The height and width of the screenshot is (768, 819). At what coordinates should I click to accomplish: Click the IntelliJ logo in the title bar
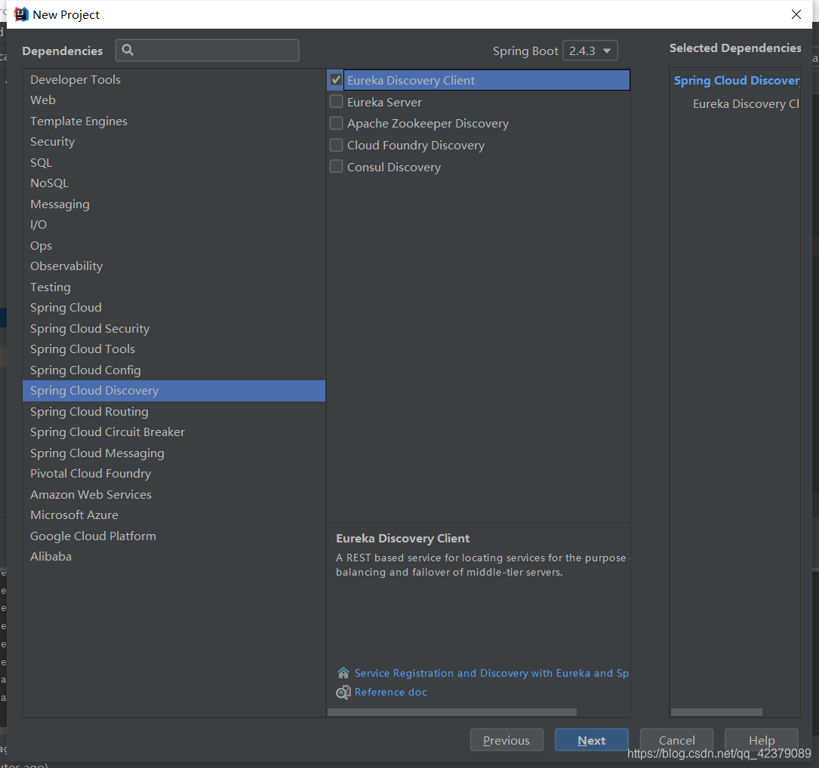pyautogui.click(x=21, y=14)
